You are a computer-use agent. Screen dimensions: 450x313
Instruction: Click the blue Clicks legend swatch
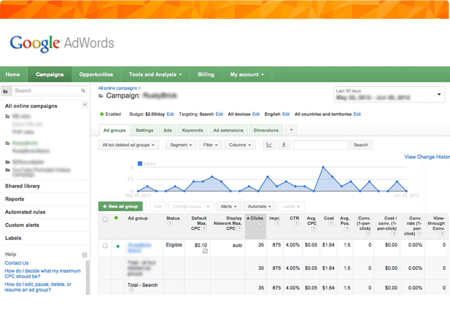140,164
